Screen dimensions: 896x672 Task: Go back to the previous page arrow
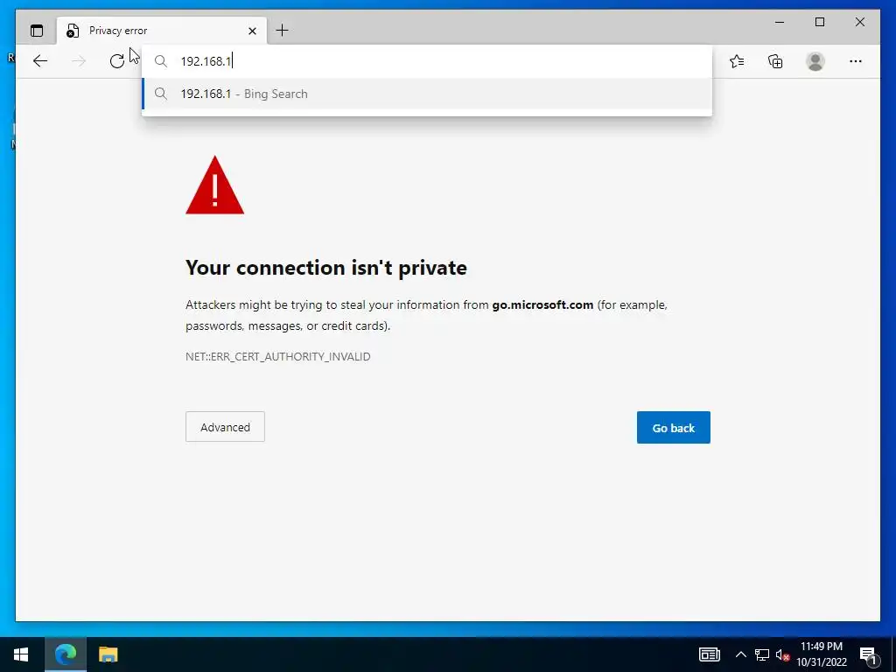[40, 61]
